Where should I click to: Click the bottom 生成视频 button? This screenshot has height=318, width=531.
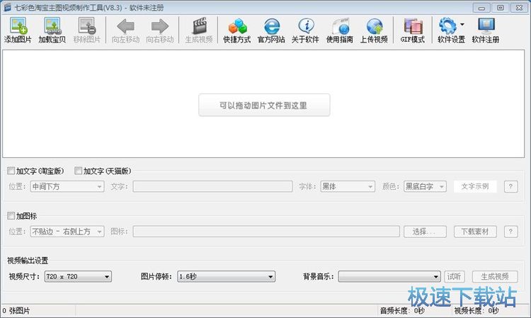(495, 277)
